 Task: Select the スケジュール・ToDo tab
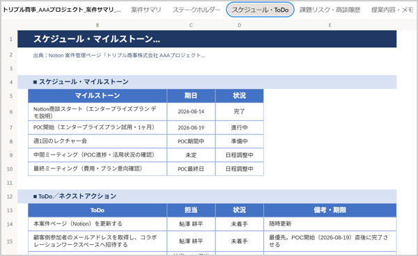click(x=260, y=10)
